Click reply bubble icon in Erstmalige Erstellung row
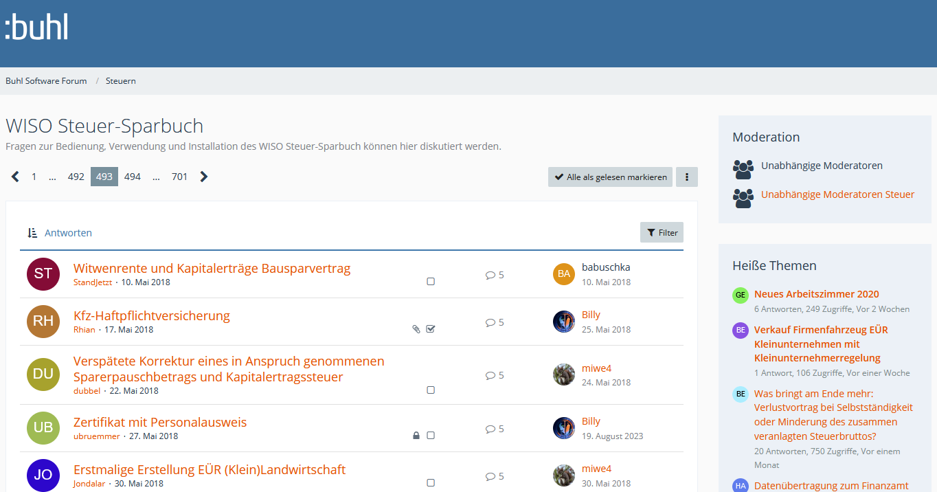The height and width of the screenshot is (492, 937). coord(490,476)
